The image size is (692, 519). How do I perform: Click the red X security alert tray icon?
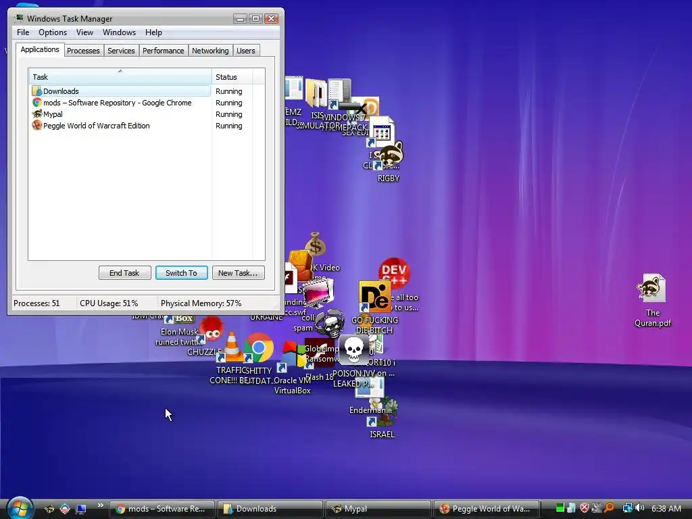pyautogui.click(x=585, y=508)
